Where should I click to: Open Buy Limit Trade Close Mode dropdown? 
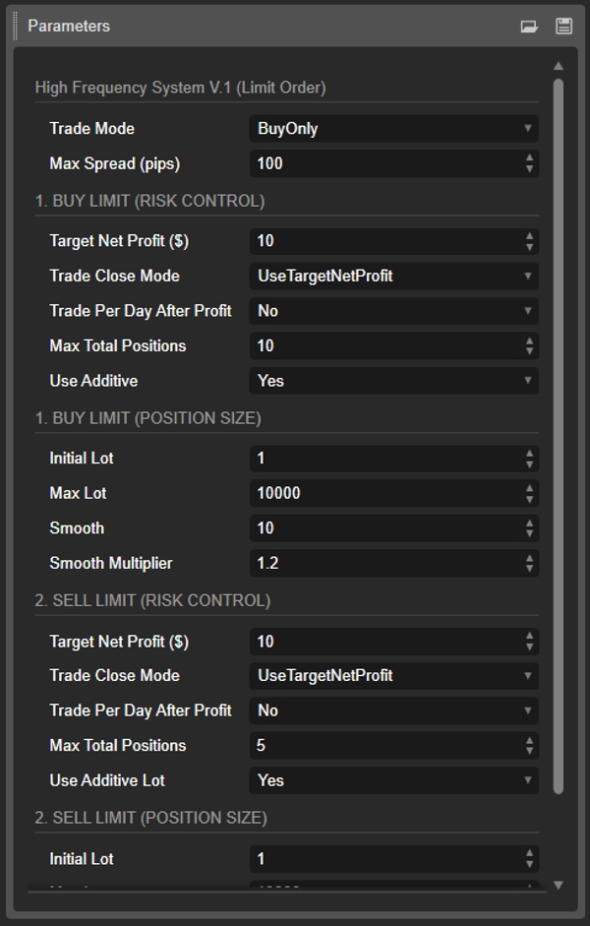click(393, 277)
